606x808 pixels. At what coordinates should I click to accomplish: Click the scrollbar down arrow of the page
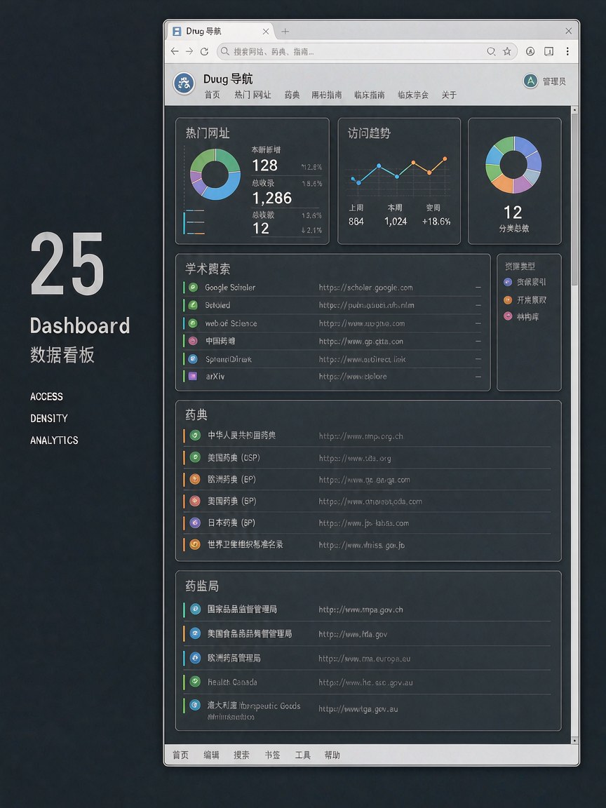(574, 740)
